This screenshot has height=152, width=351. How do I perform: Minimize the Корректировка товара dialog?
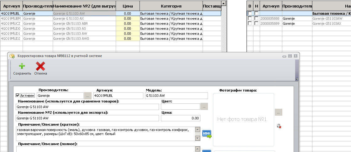[285, 56]
